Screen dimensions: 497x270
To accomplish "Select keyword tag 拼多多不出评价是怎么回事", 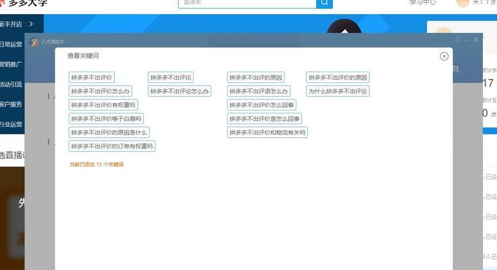I will [264, 119].
